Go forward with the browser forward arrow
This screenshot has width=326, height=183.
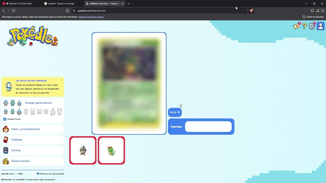pos(8,11)
